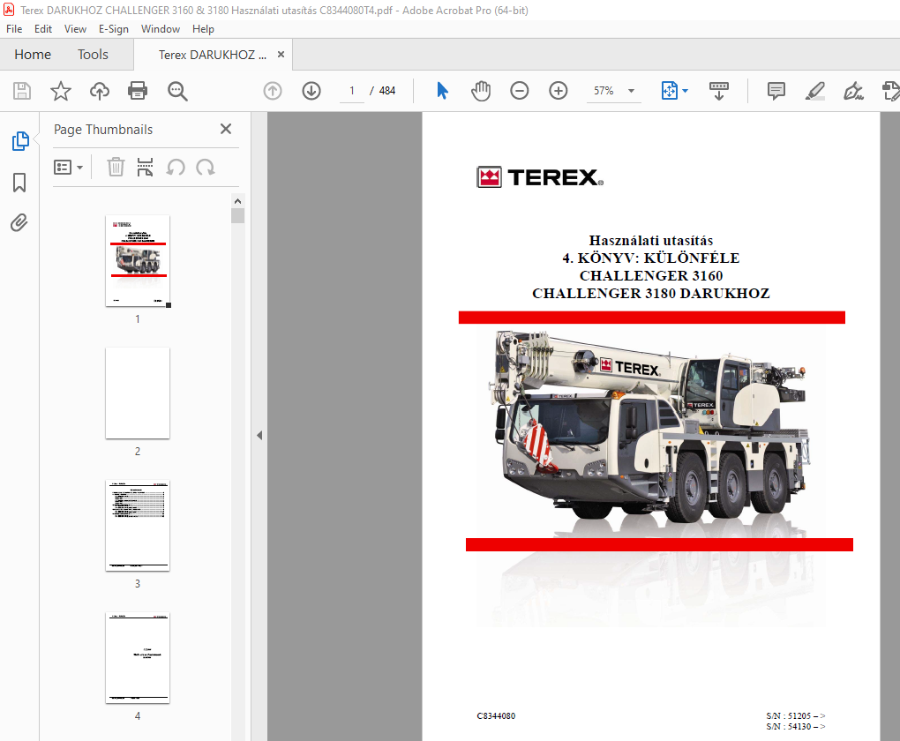900x741 pixels.
Task: Select page 1 thumbnail
Action: point(138,261)
